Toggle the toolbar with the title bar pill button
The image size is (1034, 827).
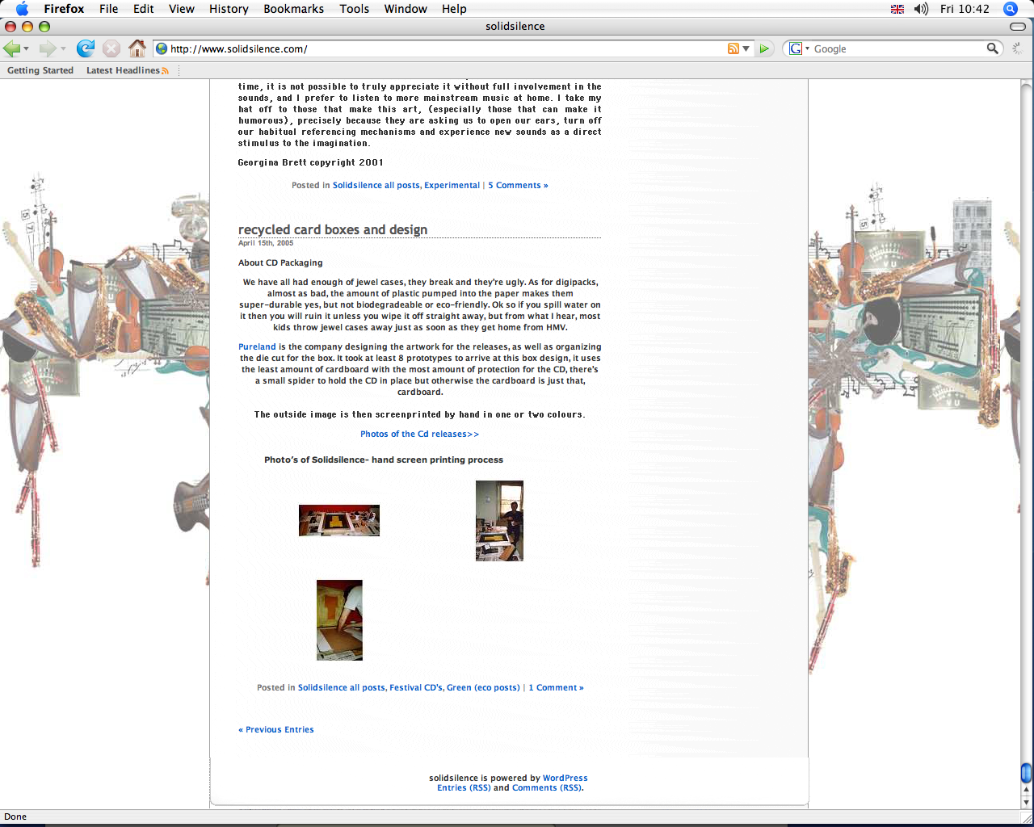[x=1018, y=27]
